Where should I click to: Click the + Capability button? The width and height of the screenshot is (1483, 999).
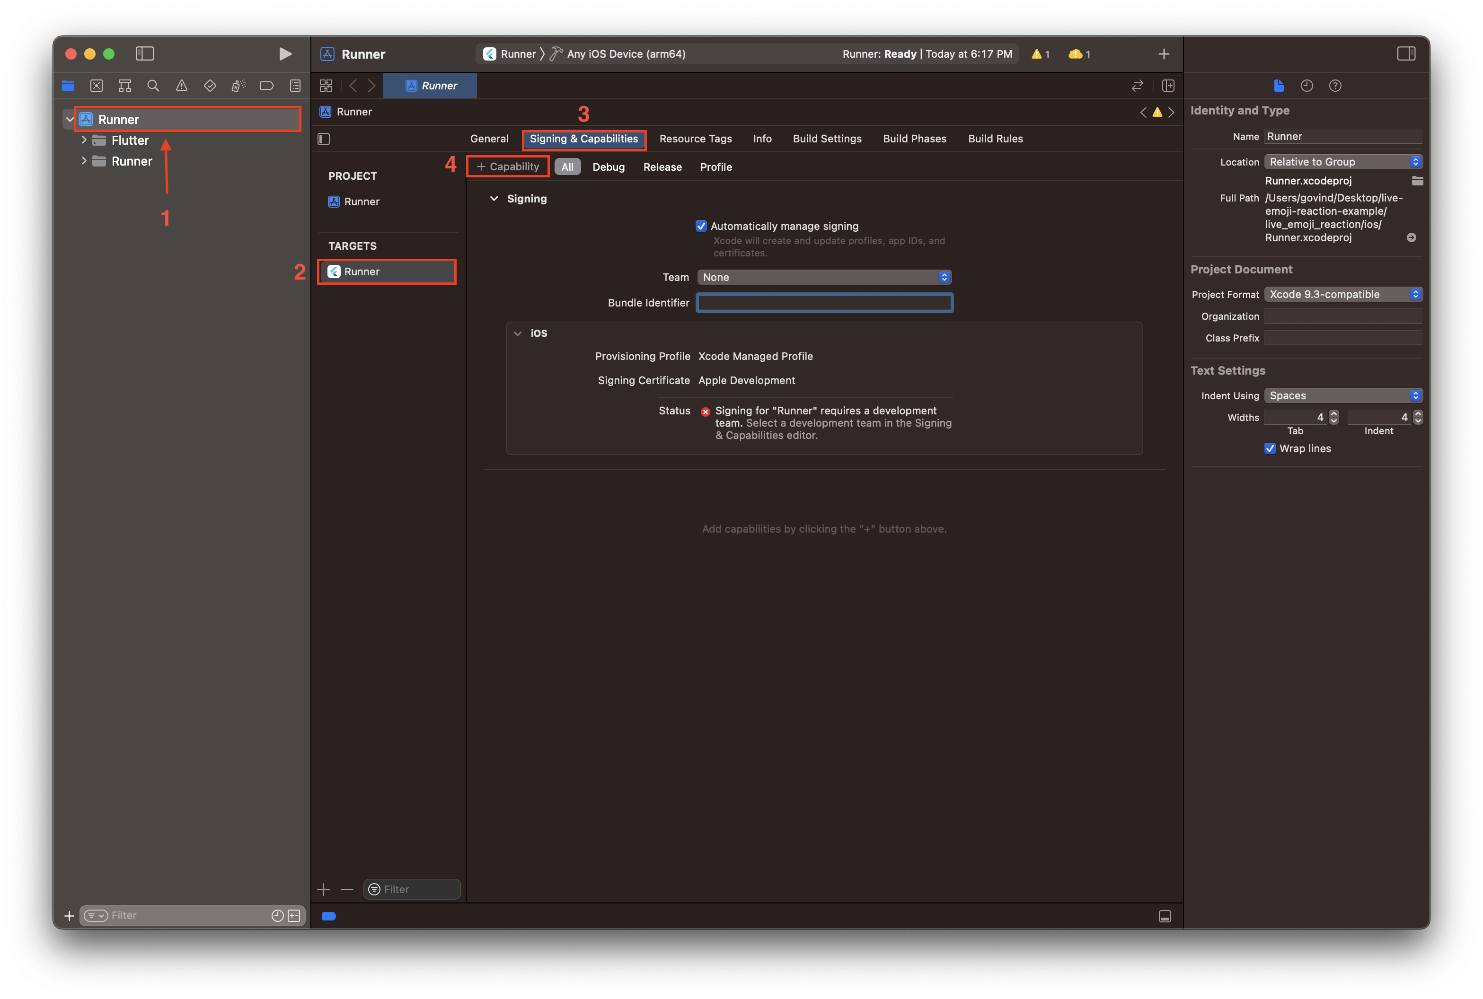508,166
